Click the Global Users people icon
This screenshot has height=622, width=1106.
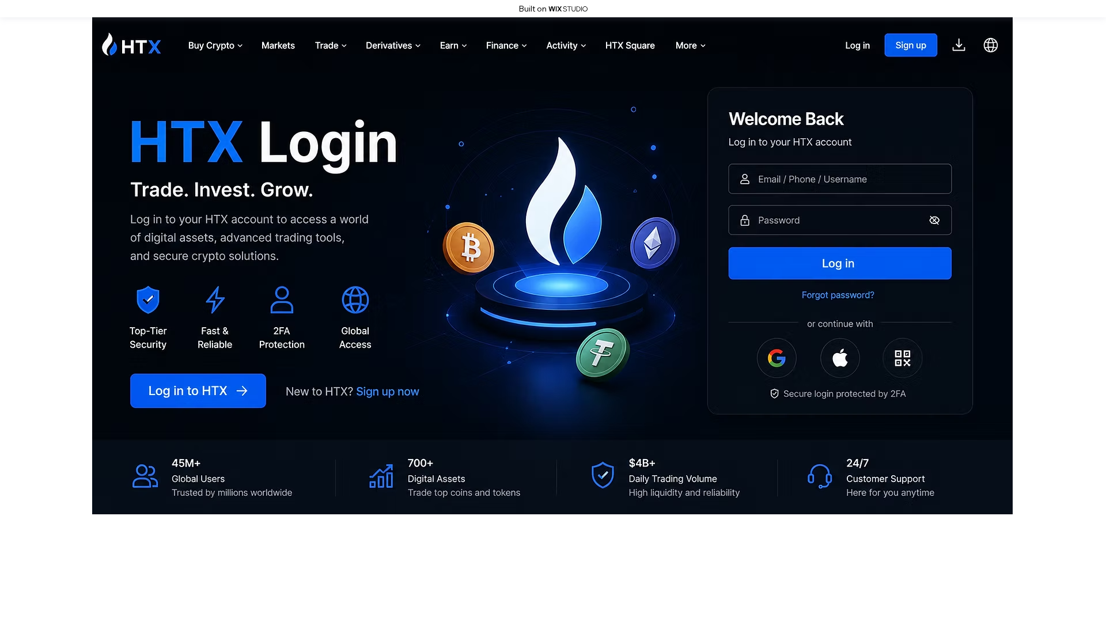click(x=145, y=476)
